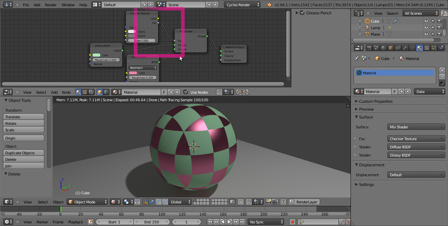This screenshot has width=448, height=226.
Task: Toggle the Grease Pencil checkbox
Action: 302,13
